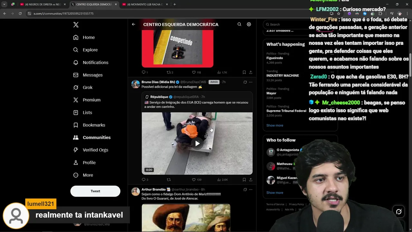This screenshot has height=232, width=412.
Task: Switch to MOVIMENTO LGB RACHA browser tab
Action: [145, 5]
